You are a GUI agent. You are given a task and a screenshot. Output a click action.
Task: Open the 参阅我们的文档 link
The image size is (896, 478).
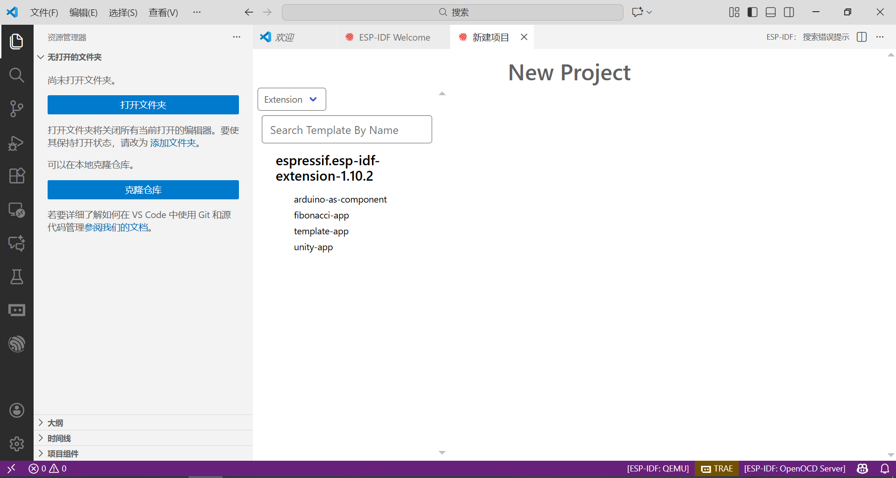point(116,227)
